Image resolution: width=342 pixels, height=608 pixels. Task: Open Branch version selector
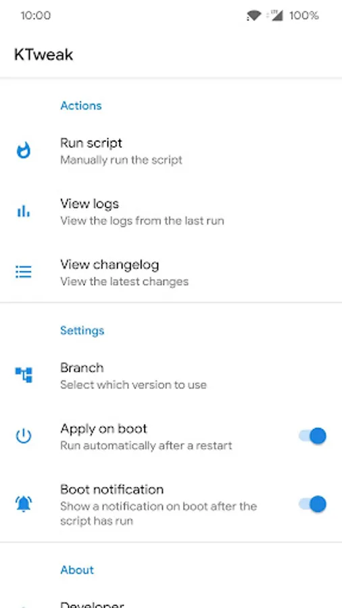171,376
